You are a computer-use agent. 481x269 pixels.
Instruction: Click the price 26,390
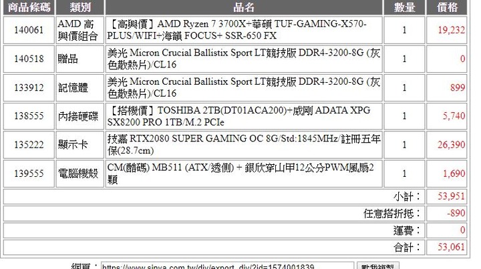pos(451,145)
